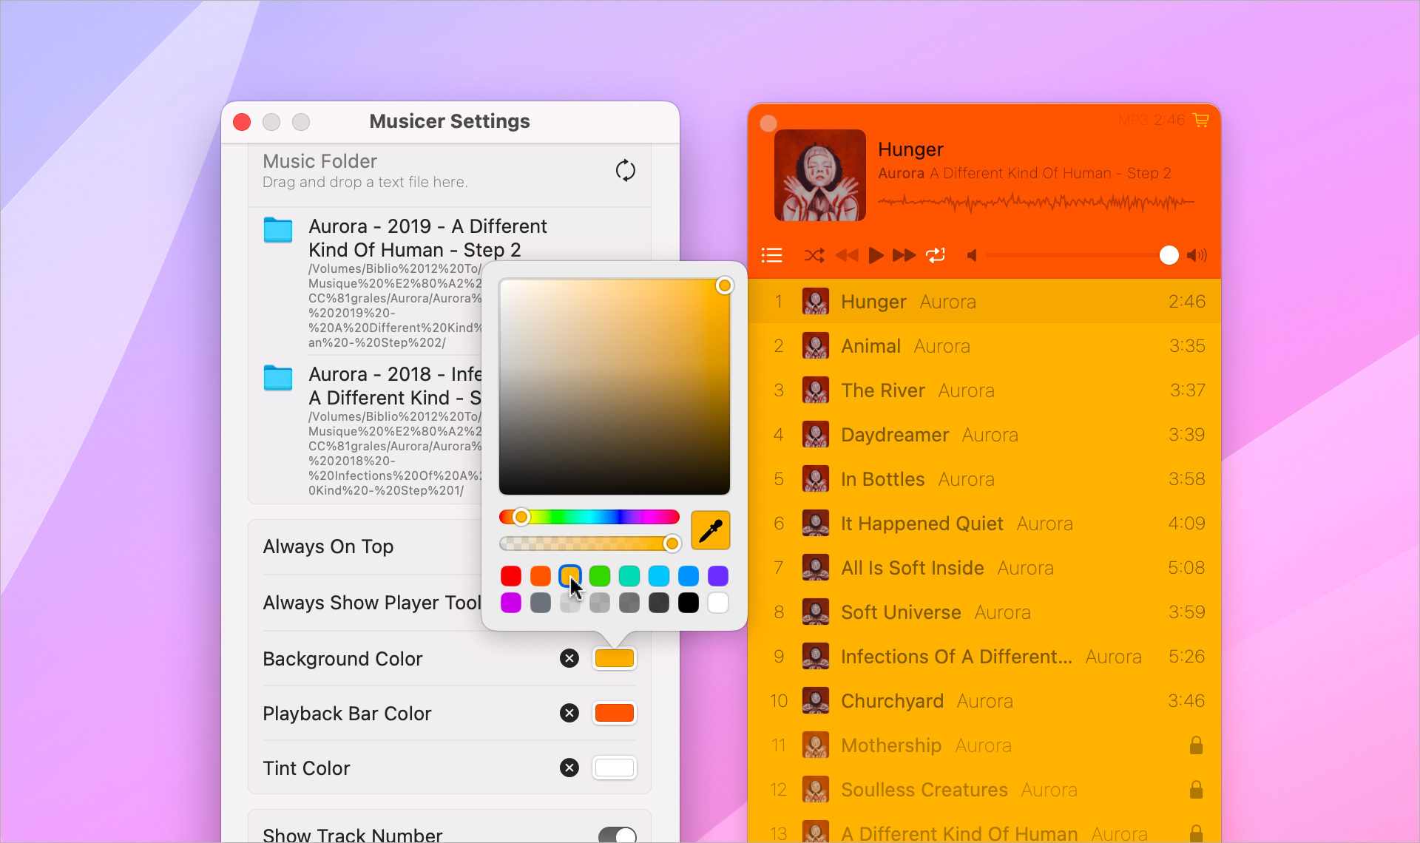This screenshot has height=843, width=1420.
Task: Click lock icon on Soulless Creatures track
Action: [1196, 789]
